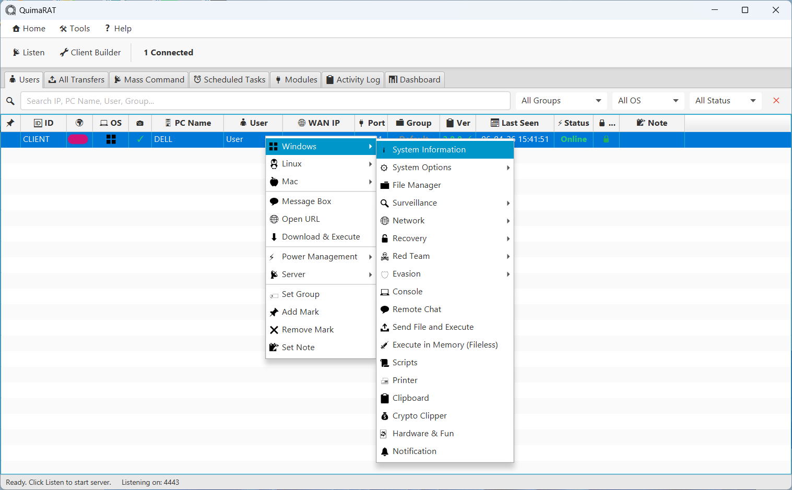Sort by the globe country column header
The image size is (792, 490).
pyautogui.click(x=79, y=123)
